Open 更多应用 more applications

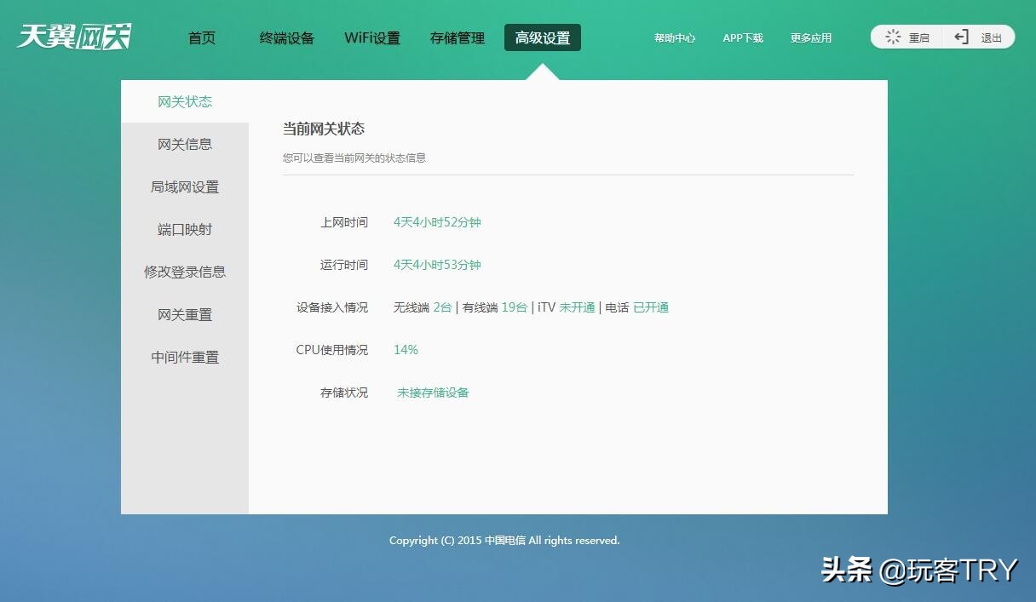click(x=809, y=37)
